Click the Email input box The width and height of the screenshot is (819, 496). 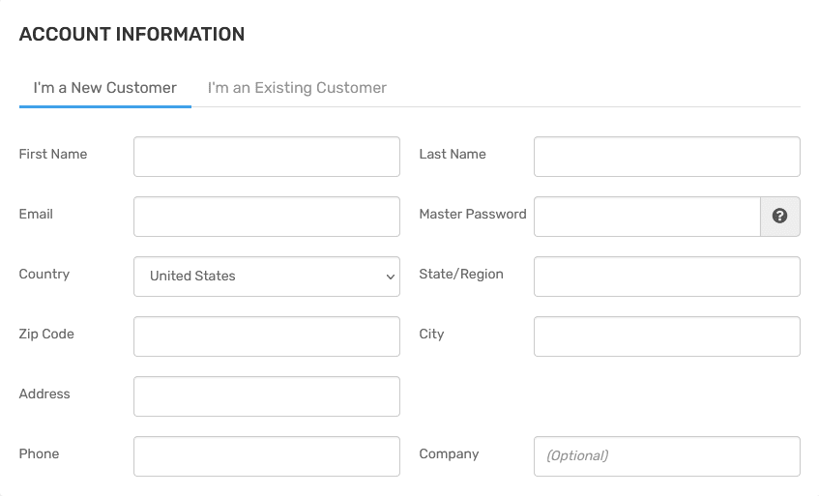tap(267, 217)
